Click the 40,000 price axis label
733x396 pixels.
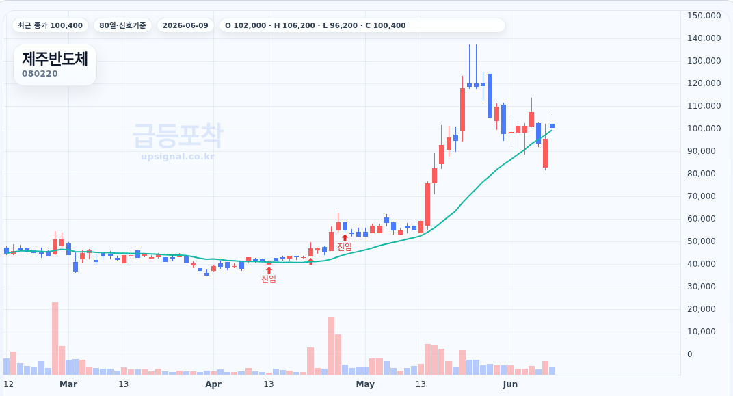(x=702, y=264)
